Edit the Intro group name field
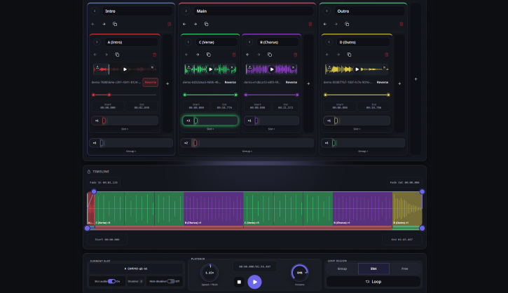This screenshot has width=508, height=293. pyautogui.click(x=137, y=11)
